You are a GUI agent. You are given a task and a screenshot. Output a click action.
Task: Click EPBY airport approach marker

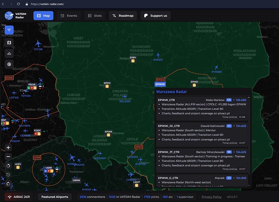(x=133, y=61)
